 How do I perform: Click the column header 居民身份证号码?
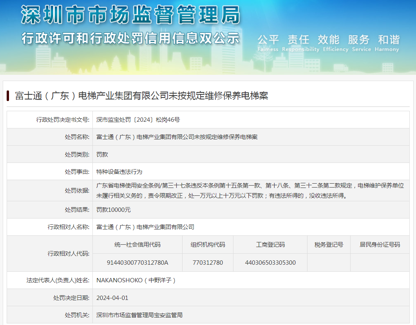pyautogui.click(x=380, y=245)
